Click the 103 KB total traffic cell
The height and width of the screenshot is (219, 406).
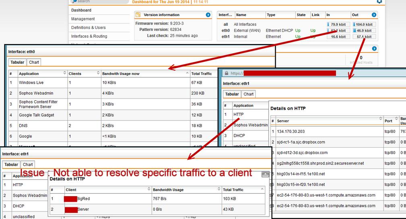pyautogui.click(x=243, y=199)
